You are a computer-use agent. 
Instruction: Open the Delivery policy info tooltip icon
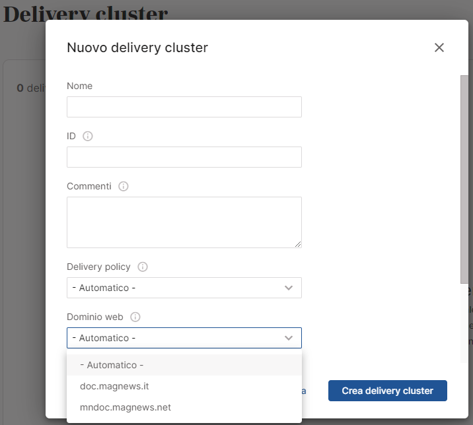[x=143, y=267]
